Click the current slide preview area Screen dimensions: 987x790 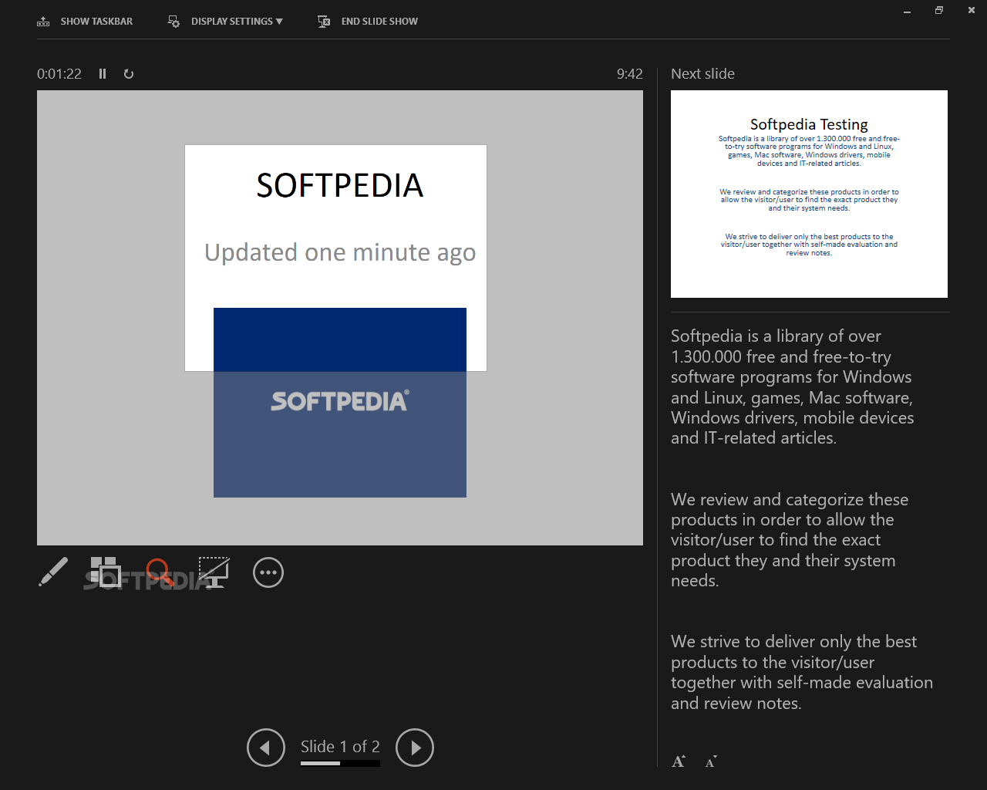click(x=340, y=318)
